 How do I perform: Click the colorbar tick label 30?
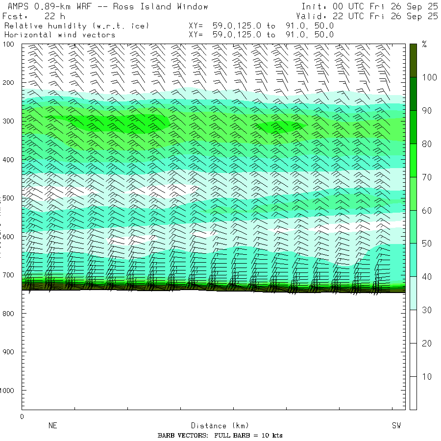(427, 310)
